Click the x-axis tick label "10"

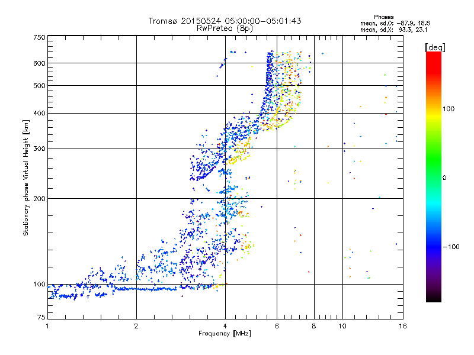[342, 326]
